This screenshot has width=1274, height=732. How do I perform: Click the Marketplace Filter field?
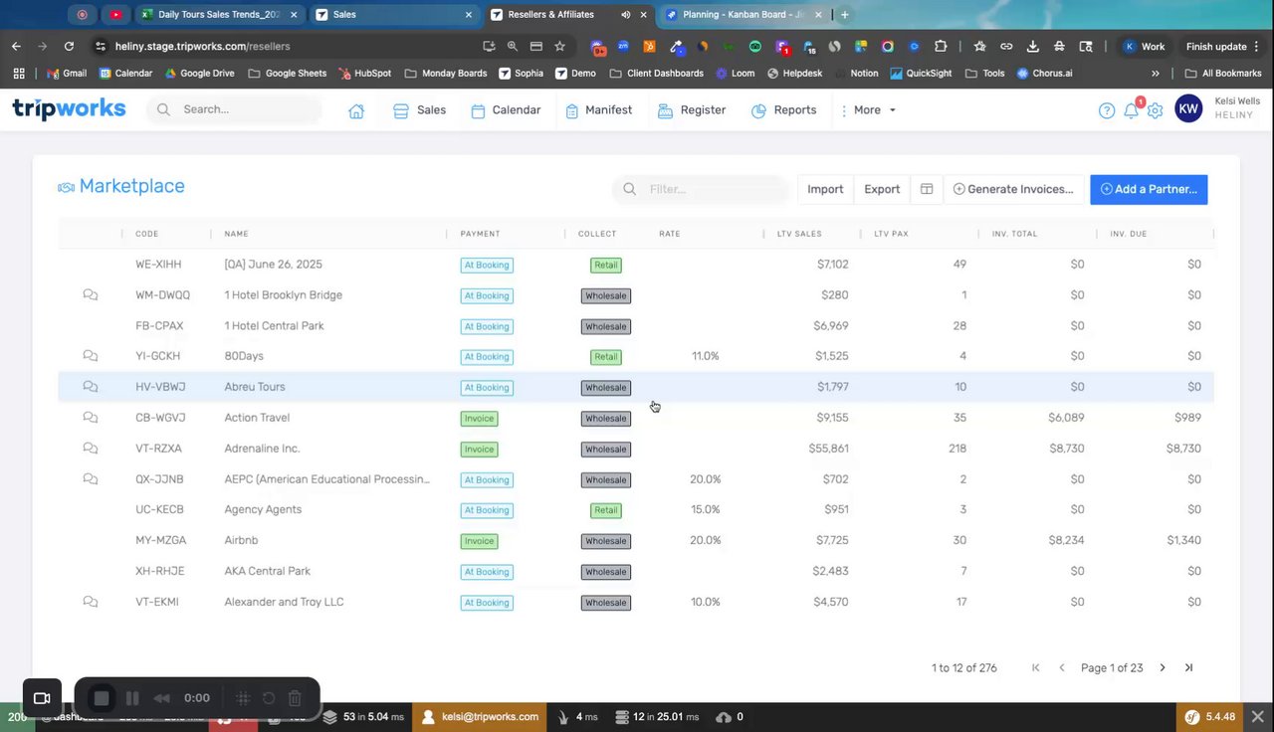[x=701, y=189]
